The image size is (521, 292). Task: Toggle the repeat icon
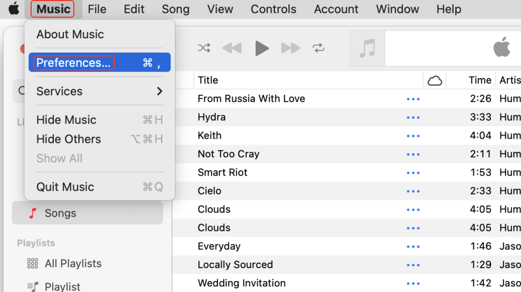[318, 48]
